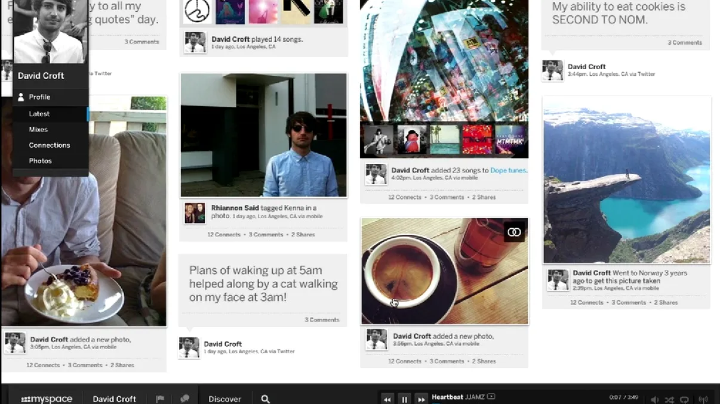Screen dimensions: 720x404
Task: Open the Dope tunes playlist link
Action: click(509, 170)
